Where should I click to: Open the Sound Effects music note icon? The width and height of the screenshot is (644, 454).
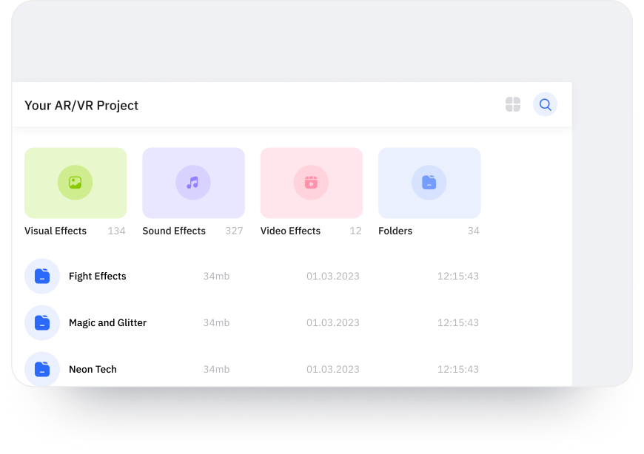coord(193,183)
